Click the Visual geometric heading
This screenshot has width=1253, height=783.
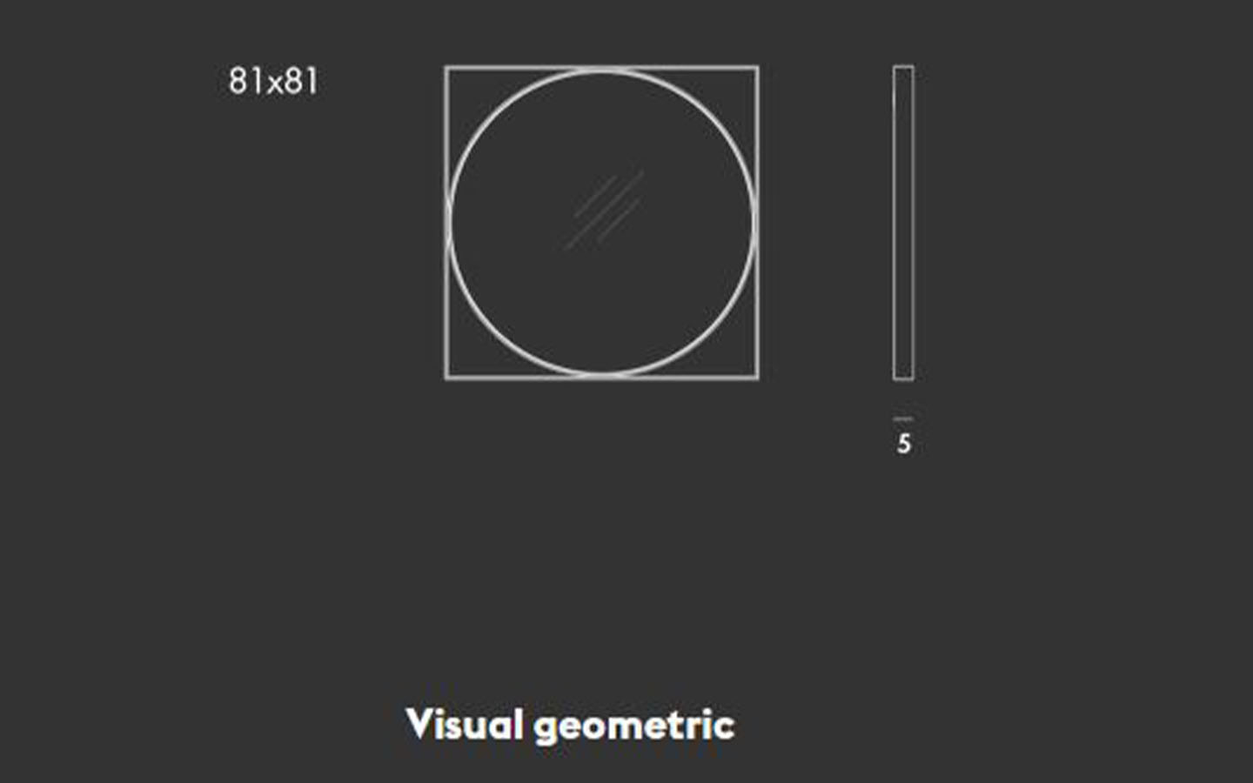coord(570,726)
